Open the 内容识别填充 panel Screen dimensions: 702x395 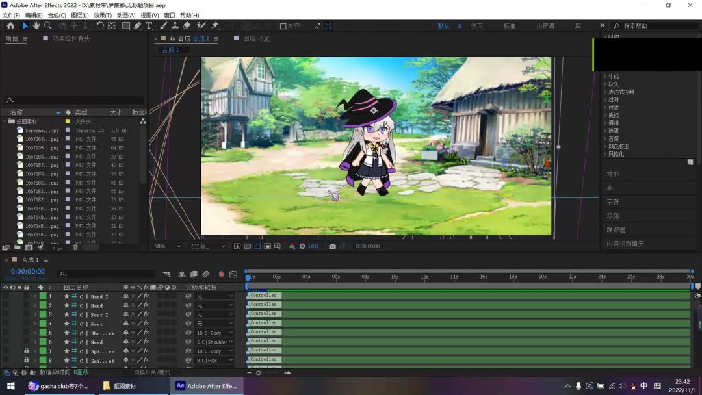pos(625,244)
